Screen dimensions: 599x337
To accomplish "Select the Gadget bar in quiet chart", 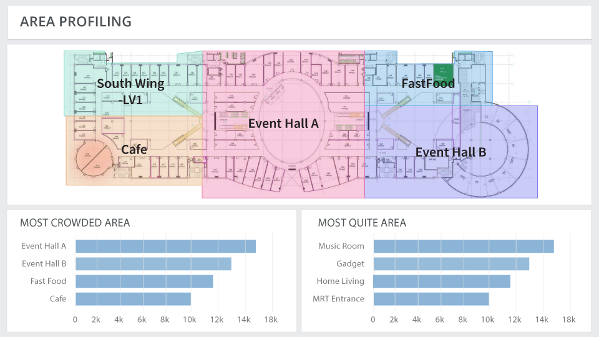I will (x=450, y=264).
